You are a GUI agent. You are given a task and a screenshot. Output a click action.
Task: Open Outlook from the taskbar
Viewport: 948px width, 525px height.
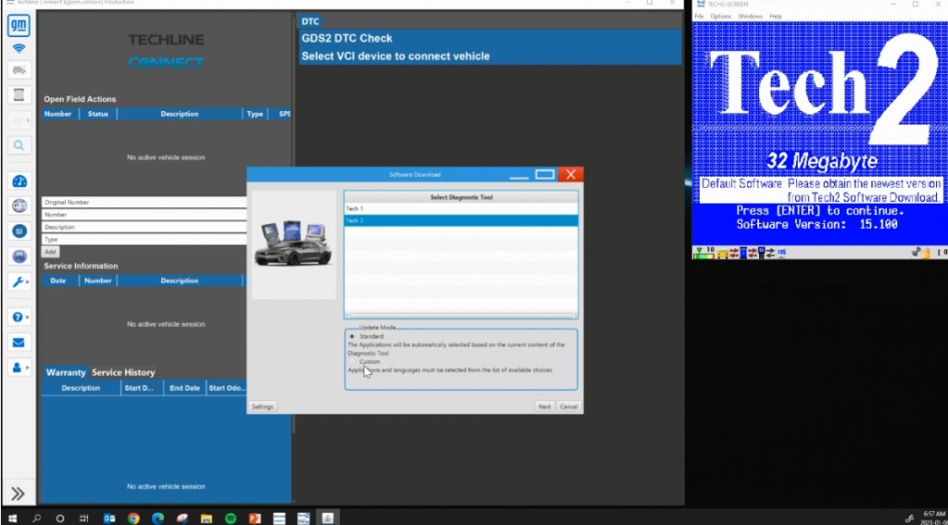[x=109, y=519]
